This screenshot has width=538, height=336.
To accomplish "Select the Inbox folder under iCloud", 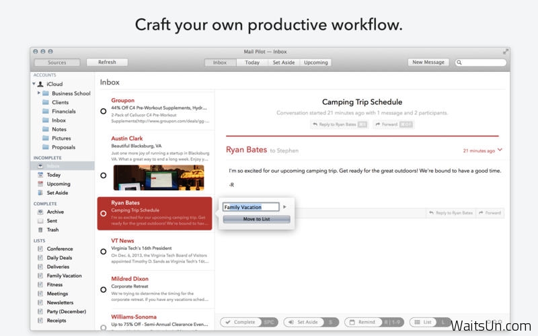I will coord(59,120).
